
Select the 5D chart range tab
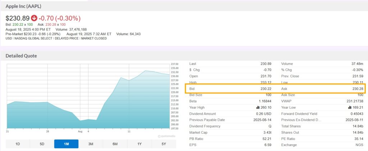(x=42, y=144)
